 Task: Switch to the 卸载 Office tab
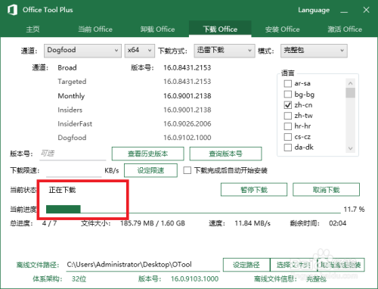coord(157,30)
